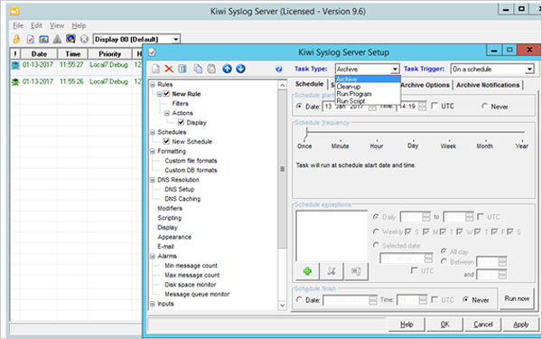Delete selected item with the red X icon
This screenshot has width=542, height=339.
coord(169,69)
